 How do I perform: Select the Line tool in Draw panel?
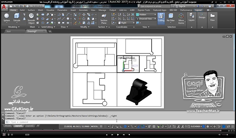point(63,19)
